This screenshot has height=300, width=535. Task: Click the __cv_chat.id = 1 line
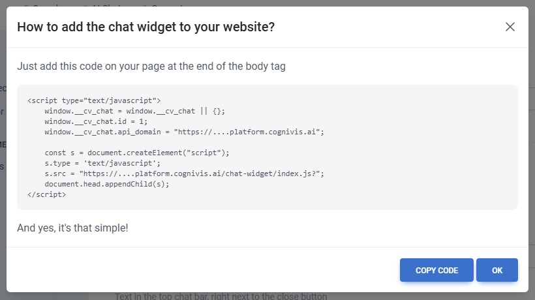click(x=96, y=121)
